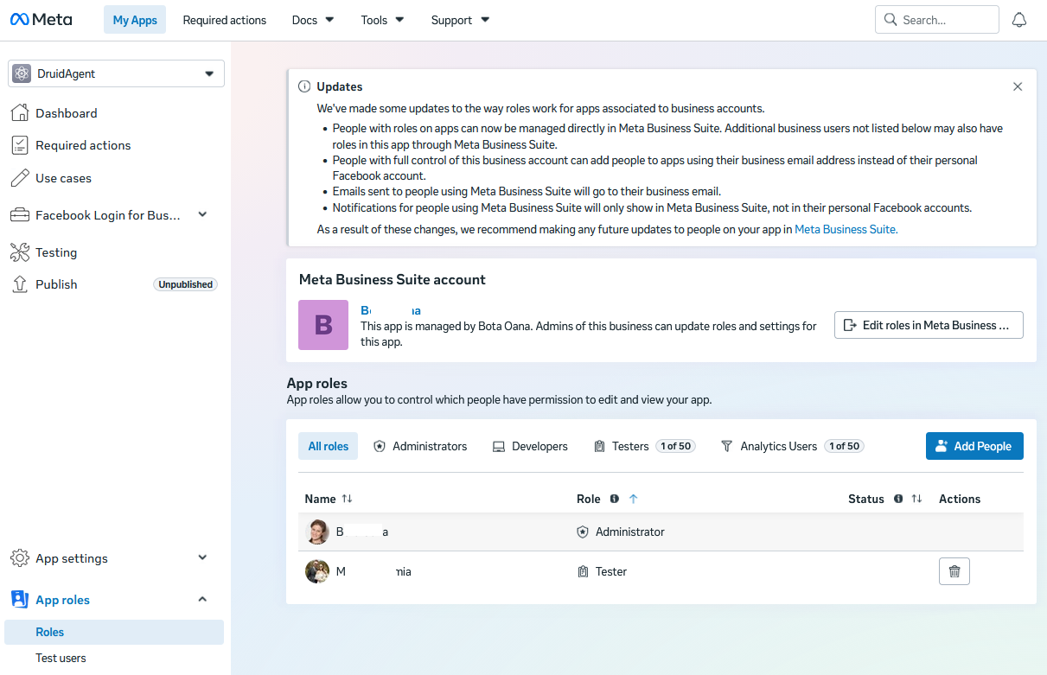This screenshot has height=675, width=1047.
Task: Open the Meta Business Suite link
Action: 846,229
